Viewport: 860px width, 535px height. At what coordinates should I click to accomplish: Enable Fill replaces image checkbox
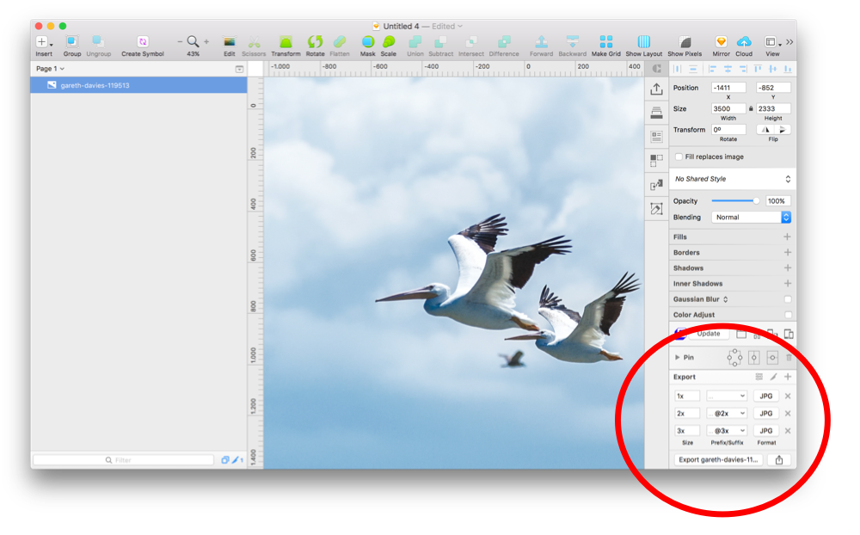click(x=679, y=157)
